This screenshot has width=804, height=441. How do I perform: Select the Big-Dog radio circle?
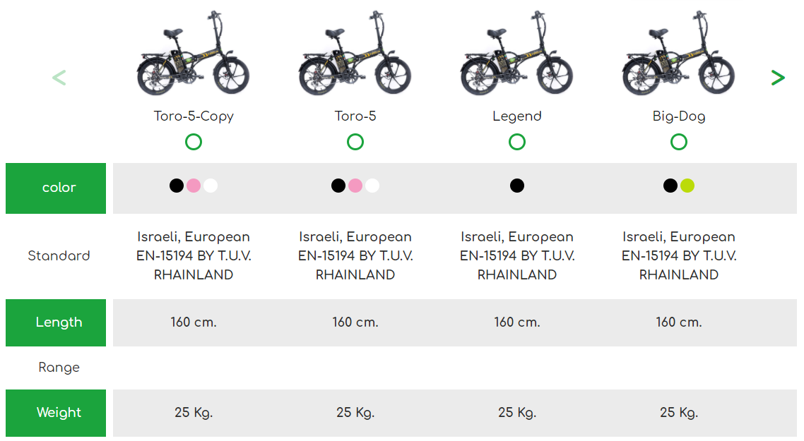point(679,142)
